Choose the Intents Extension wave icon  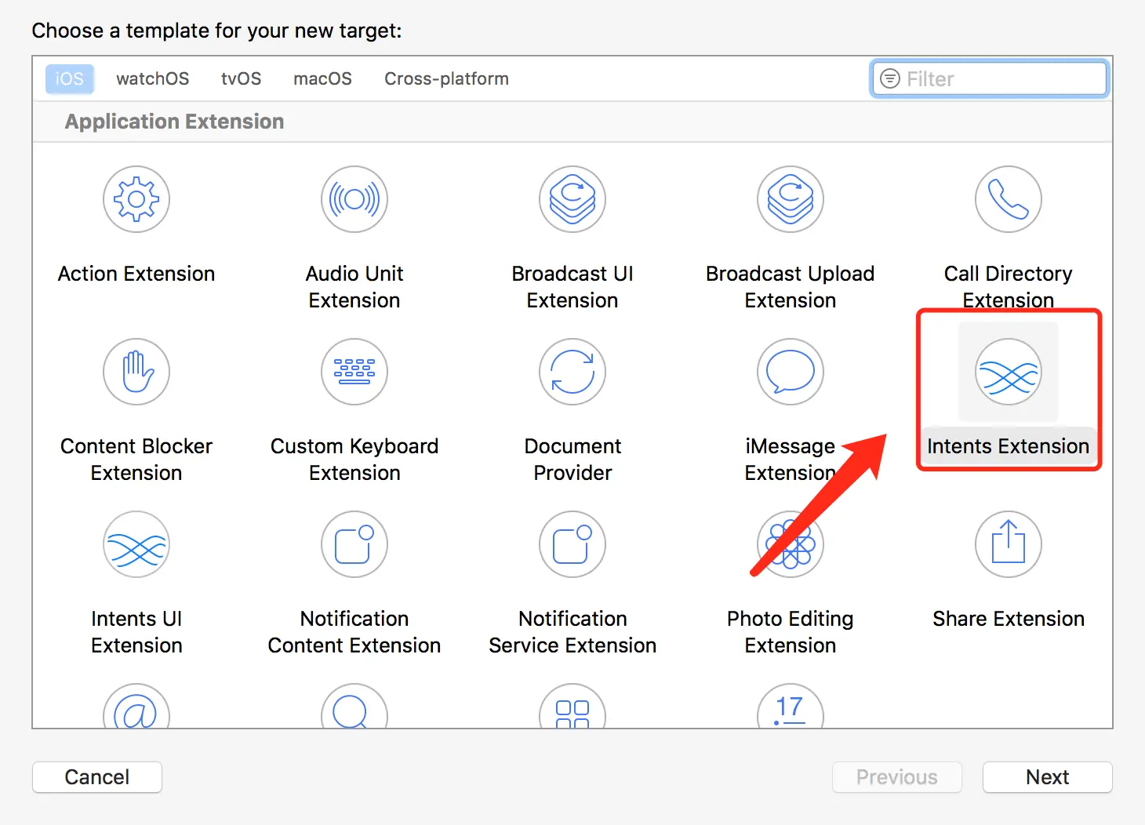click(1009, 372)
